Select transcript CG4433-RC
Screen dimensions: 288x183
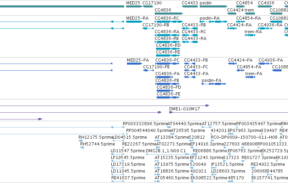(x=194, y=32)
